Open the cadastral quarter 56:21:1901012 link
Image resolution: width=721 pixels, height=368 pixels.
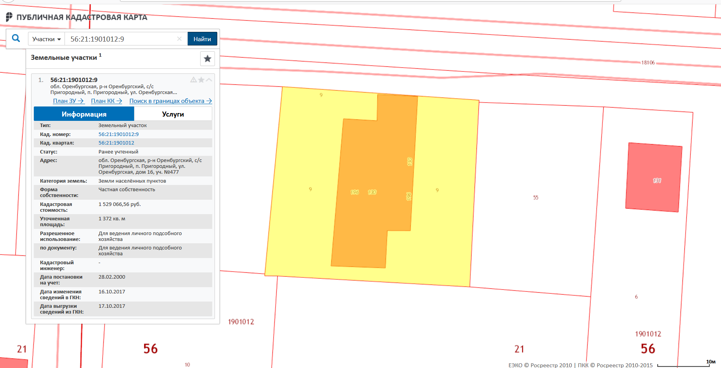click(116, 143)
